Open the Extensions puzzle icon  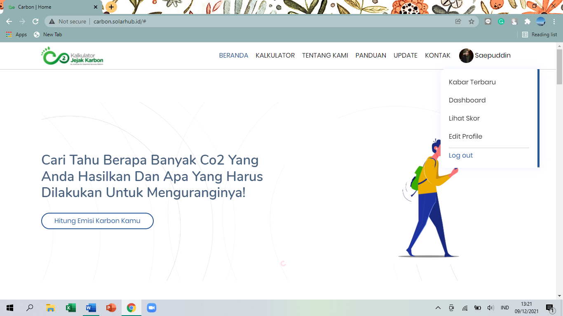(528, 21)
